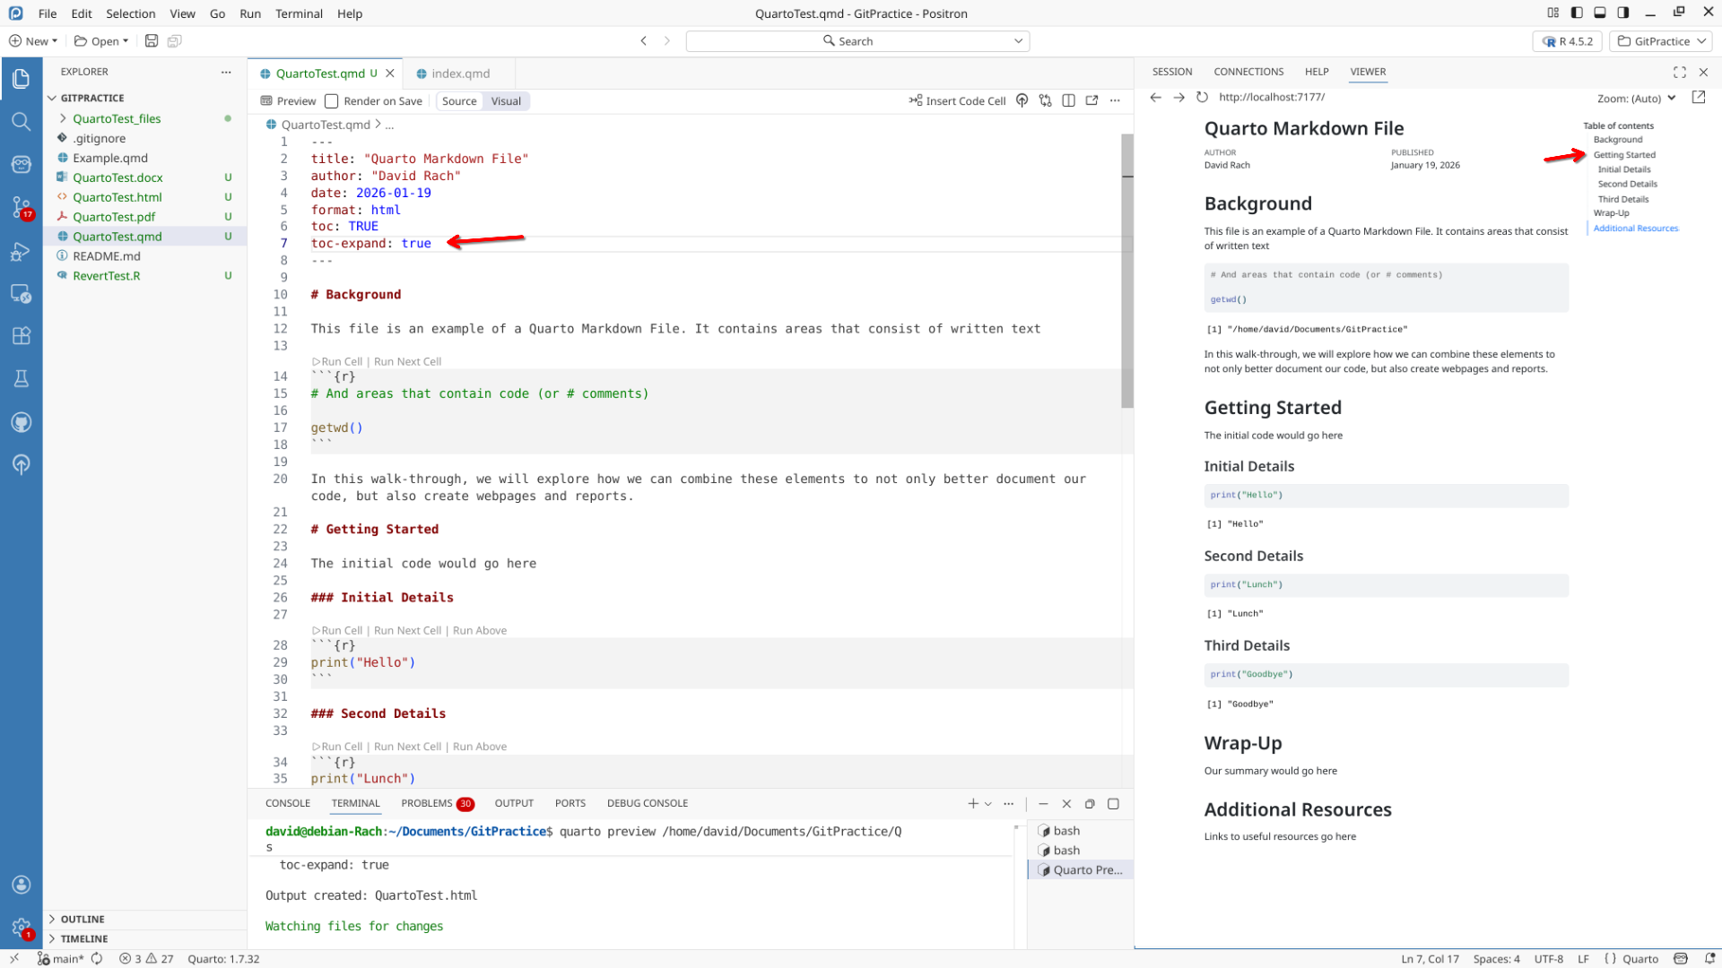Screen dimensions: 1722x968
Task: Expand the QuartoTest_files folder
Action: click(116, 118)
